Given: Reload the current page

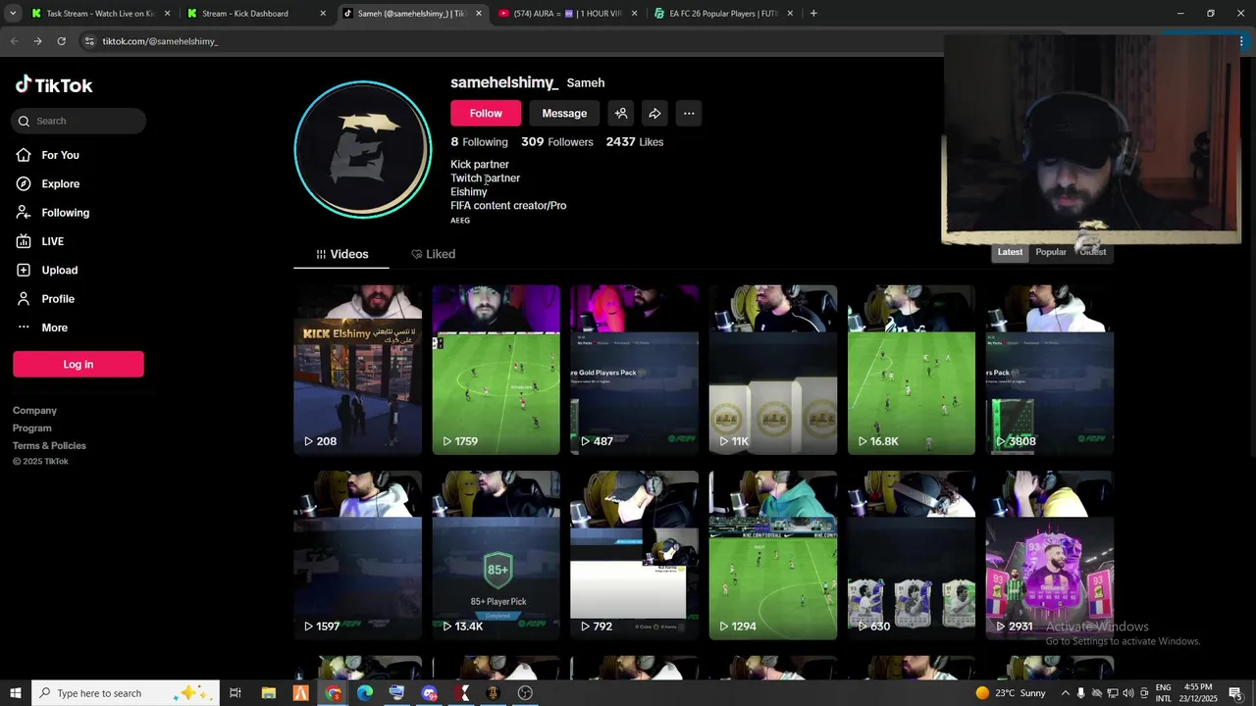Looking at the screenshot, I should (x=61, y=41).
